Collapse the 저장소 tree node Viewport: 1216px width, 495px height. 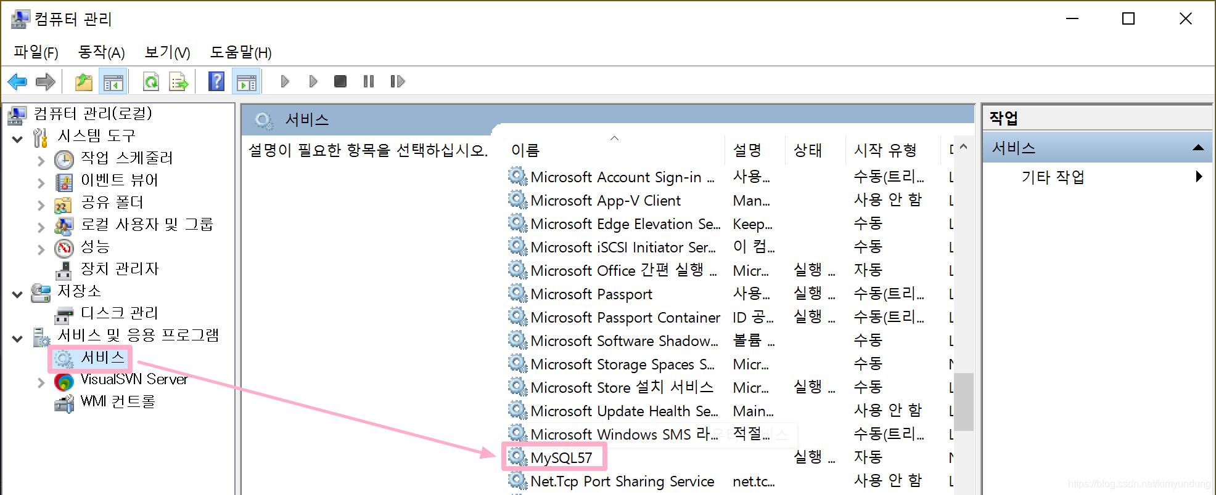[17, 294]
